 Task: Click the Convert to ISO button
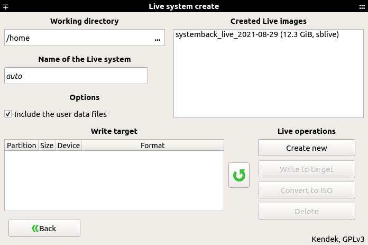coord(307,190)
